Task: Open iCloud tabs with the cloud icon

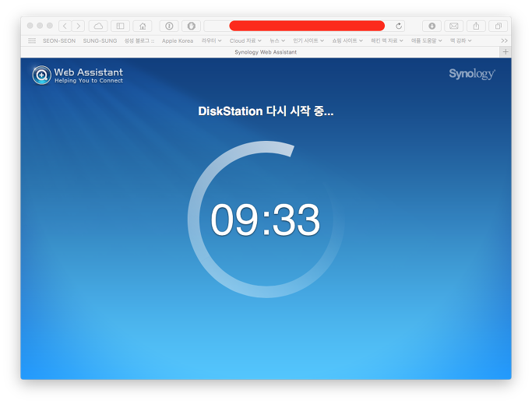Action: (98, 26)
